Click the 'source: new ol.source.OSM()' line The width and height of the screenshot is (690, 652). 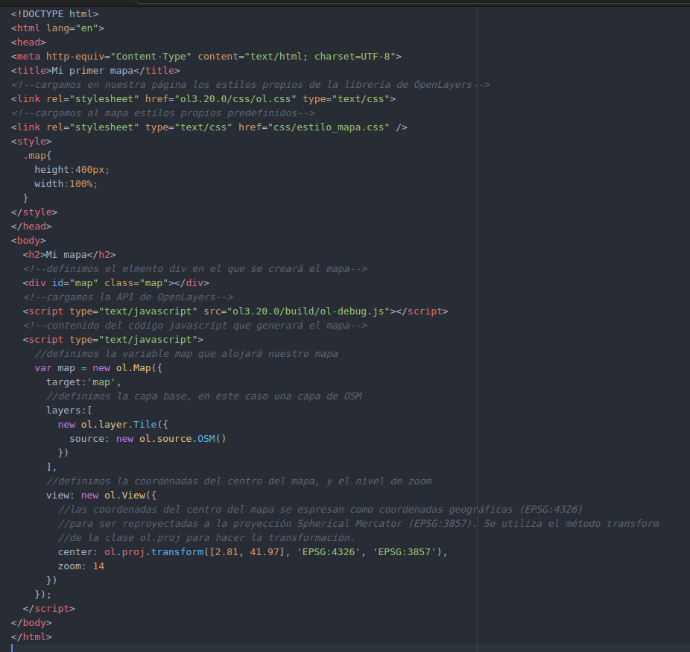148,439
